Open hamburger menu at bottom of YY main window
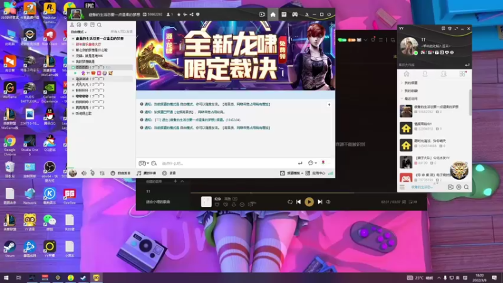 tap(402, 187)
